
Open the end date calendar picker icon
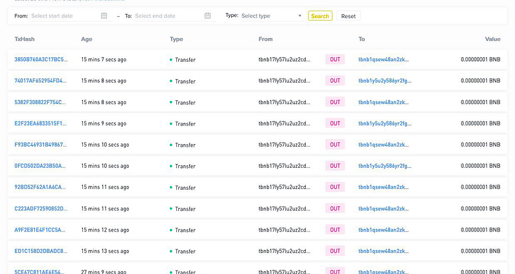click(x=207, y=15)
